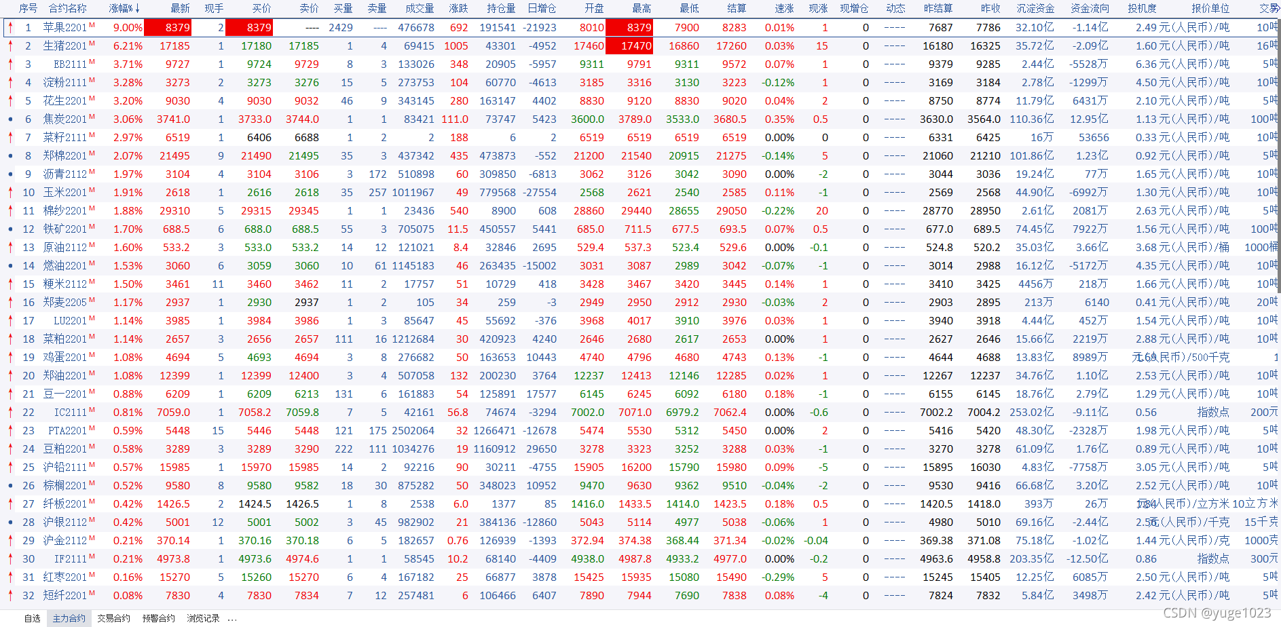This screenshot has height=627, width=1281.
Task: Click the M badge next to 花生2201
Action: pos(92,98)
